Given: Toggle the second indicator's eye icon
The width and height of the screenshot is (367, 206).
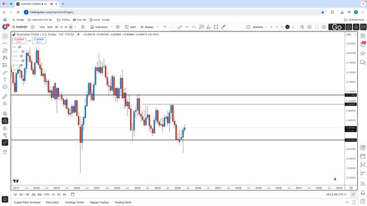Looking at the screenshot, I should [x=23, y=51].
